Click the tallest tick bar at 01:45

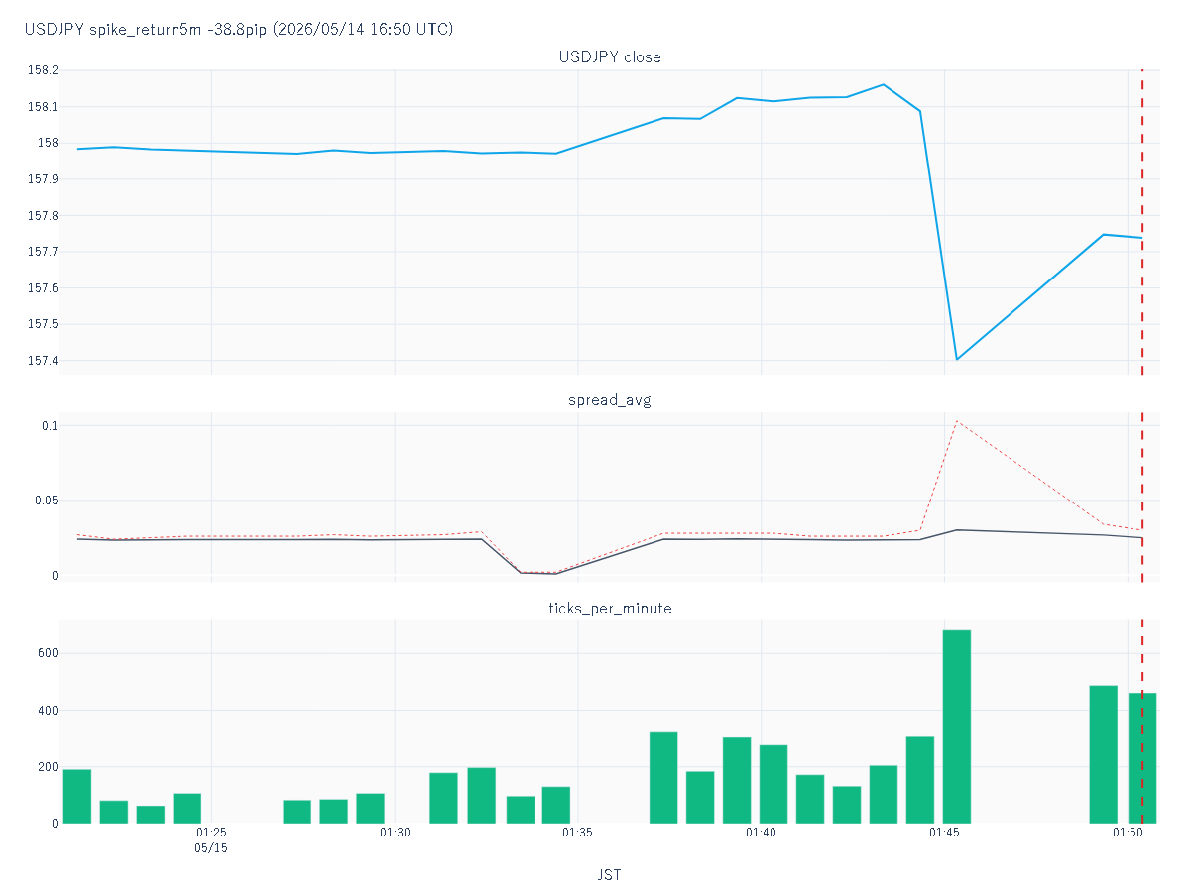coord(956,726)
